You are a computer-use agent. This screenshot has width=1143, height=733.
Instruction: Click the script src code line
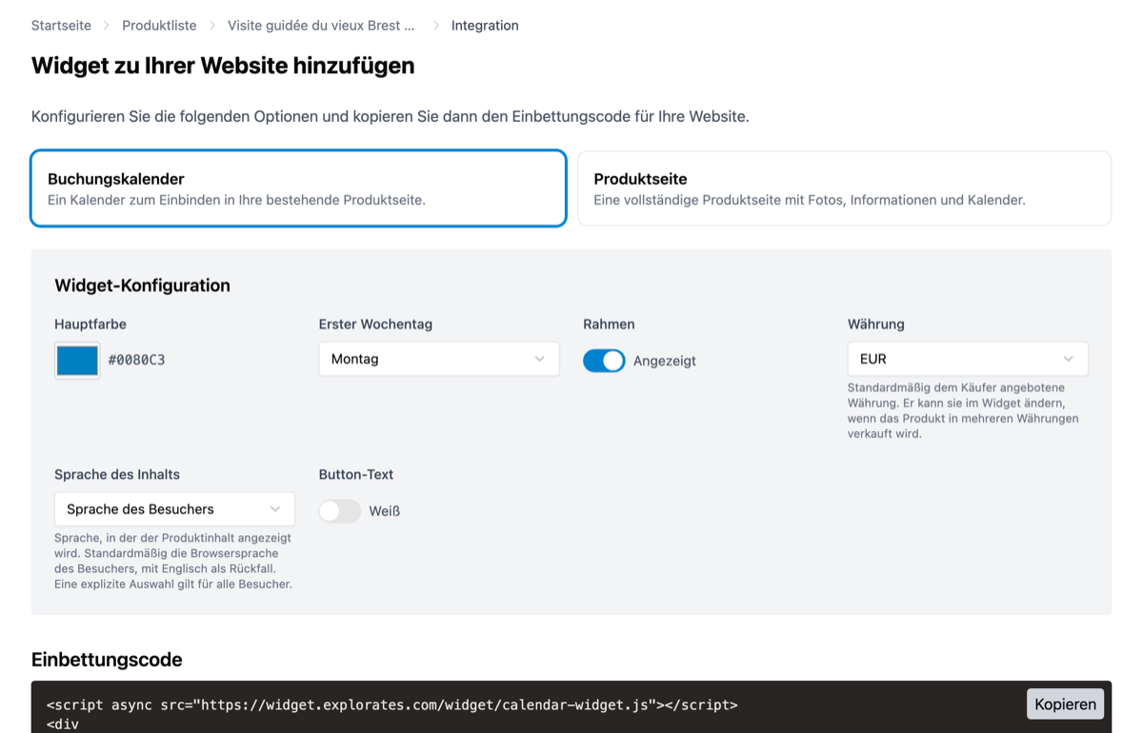(x=392, y=705)
